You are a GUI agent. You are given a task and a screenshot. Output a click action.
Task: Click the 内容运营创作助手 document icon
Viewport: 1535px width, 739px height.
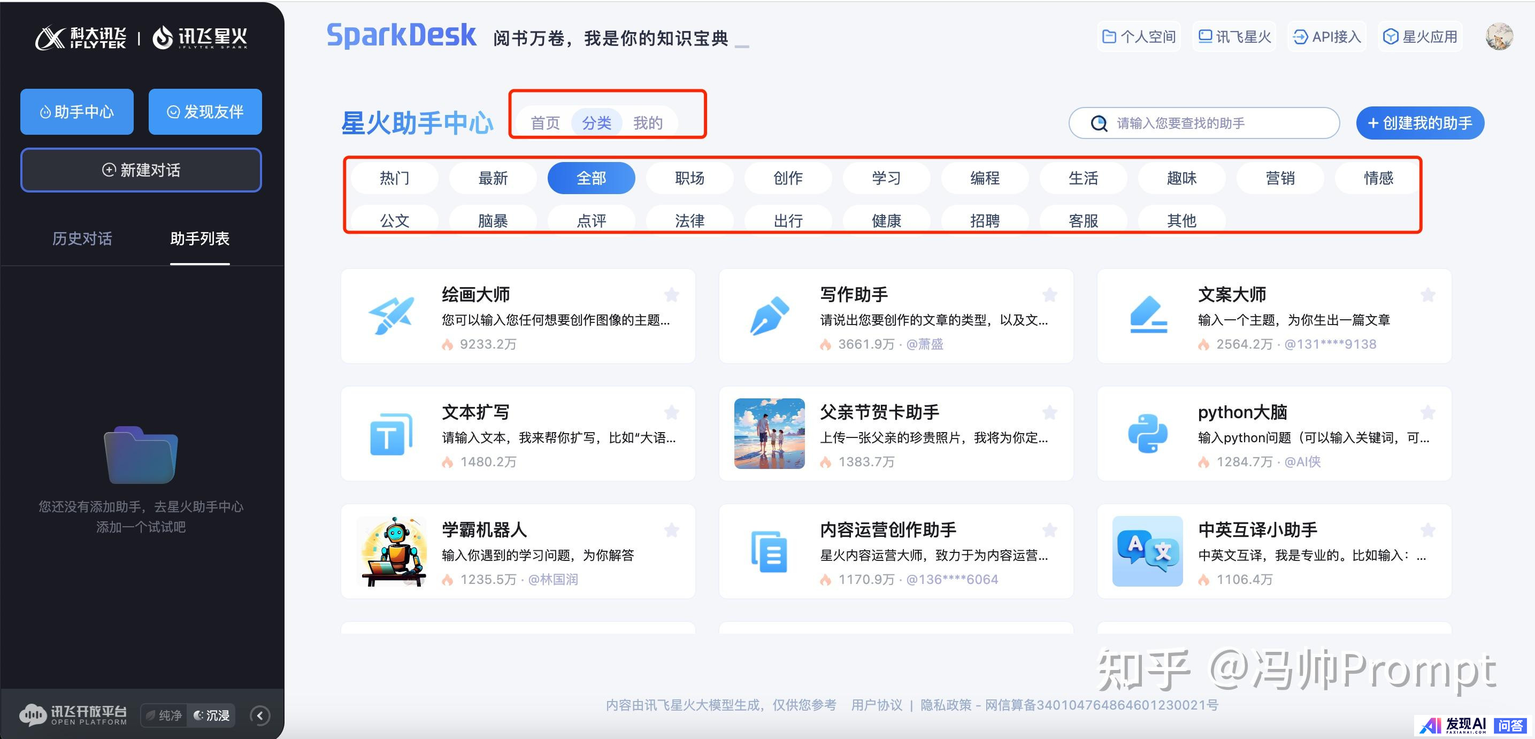[x=769, y=551]
